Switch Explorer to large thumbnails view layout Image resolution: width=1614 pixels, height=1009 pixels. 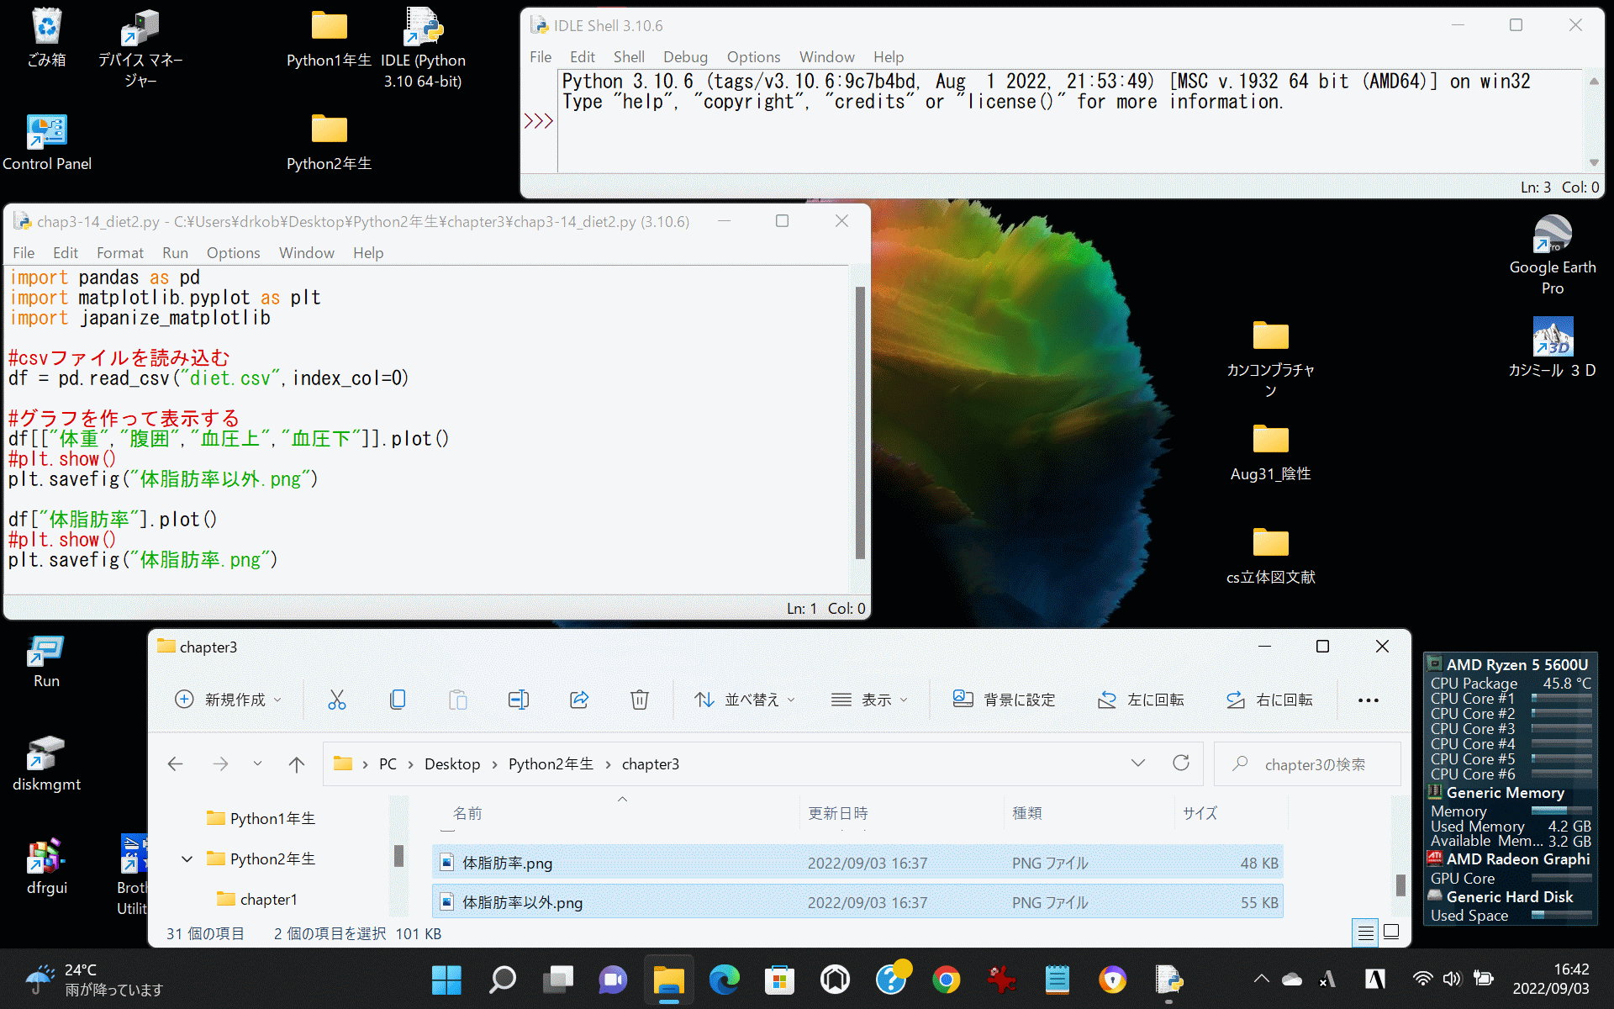click(1391, 932)
